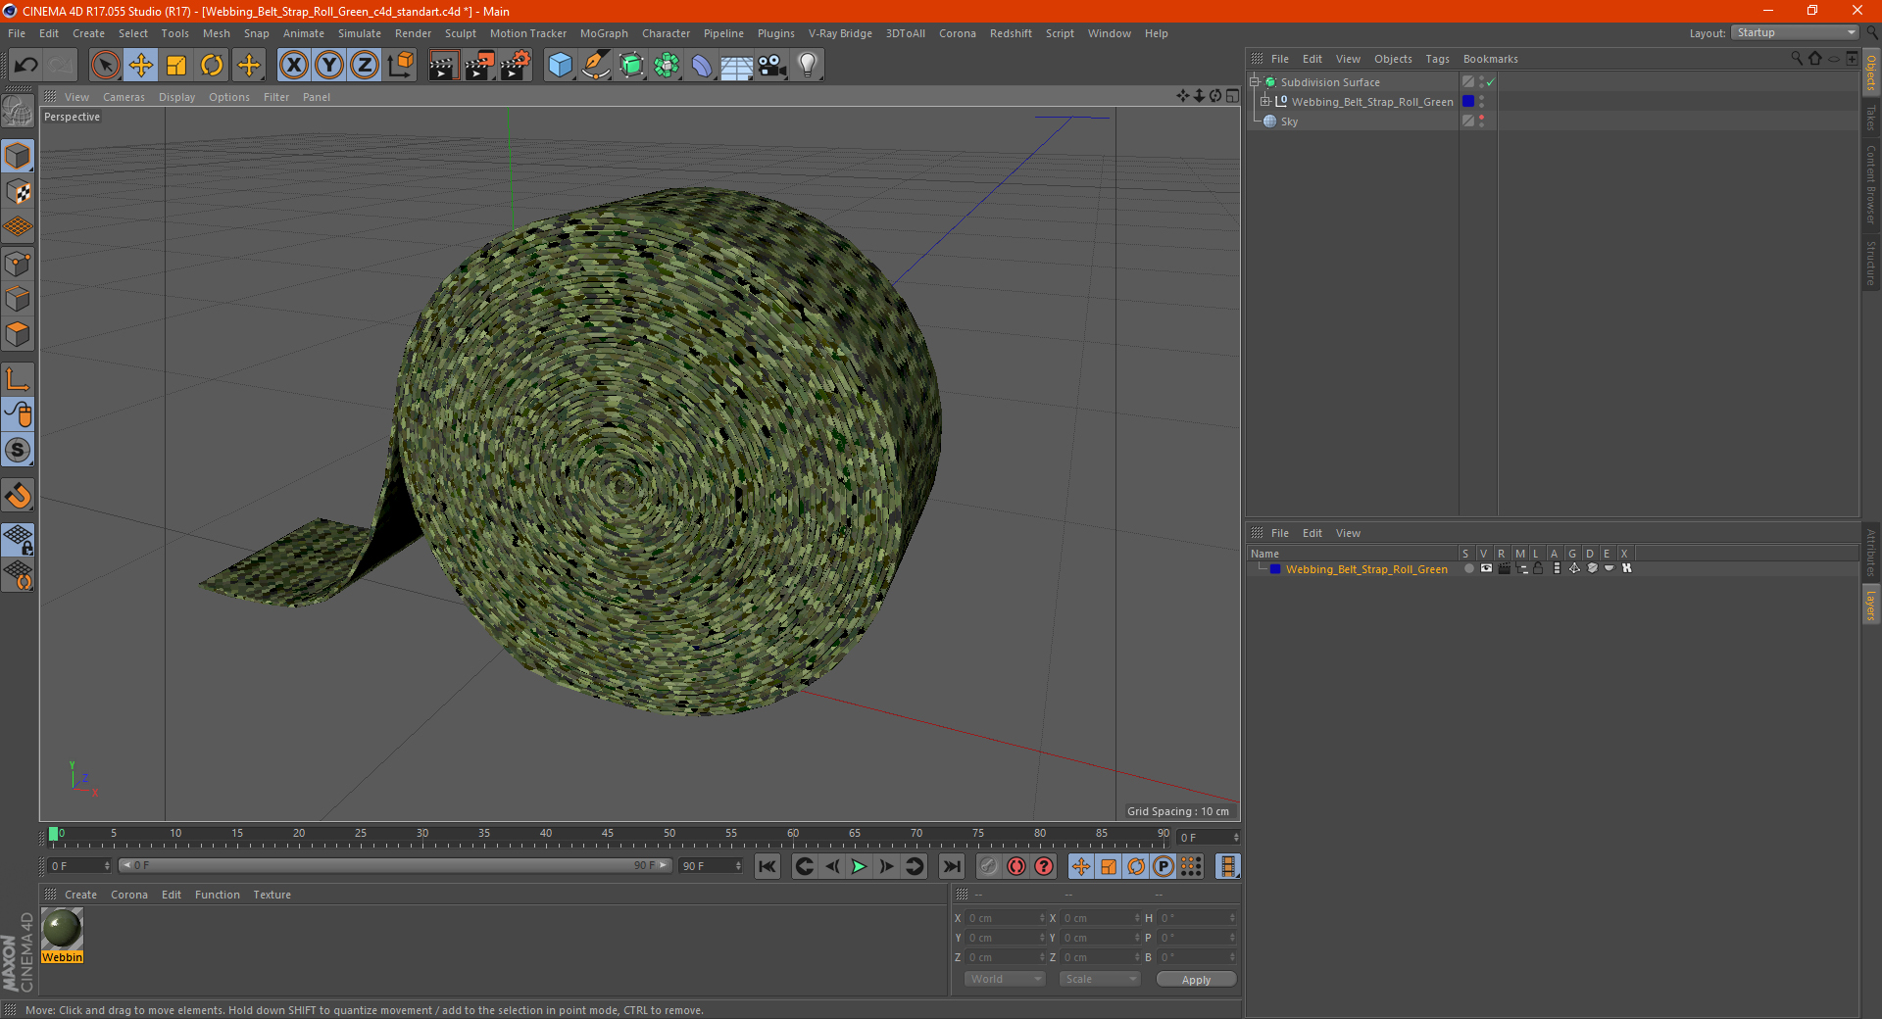The width and height of the screenshot is (1882, 1019).
Task: Add a Floor environment object
Action: tap(737, 66)
